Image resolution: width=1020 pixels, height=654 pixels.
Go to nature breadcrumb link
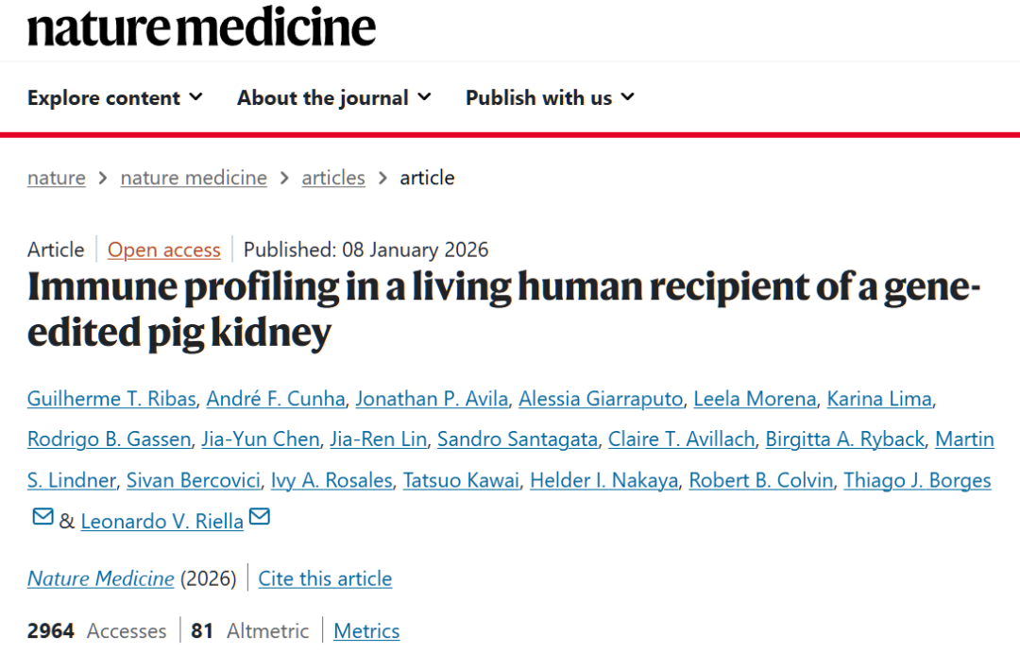pos(57,178)
